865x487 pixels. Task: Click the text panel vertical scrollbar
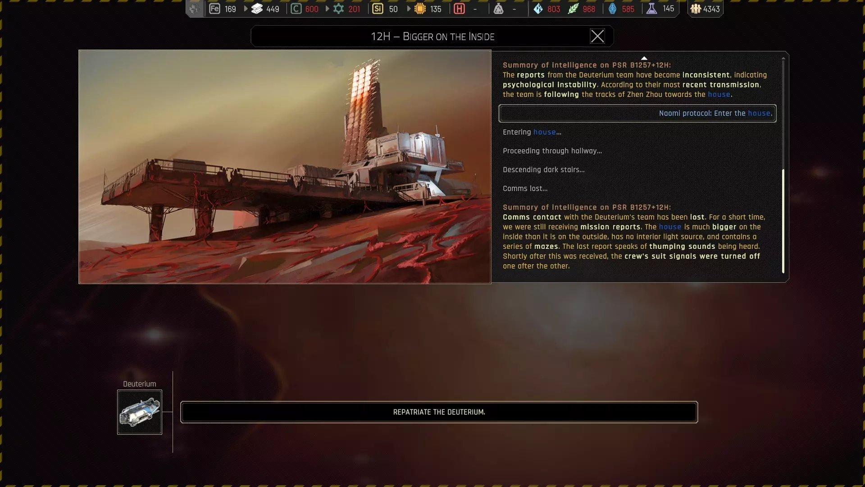(x=783, y=221)
